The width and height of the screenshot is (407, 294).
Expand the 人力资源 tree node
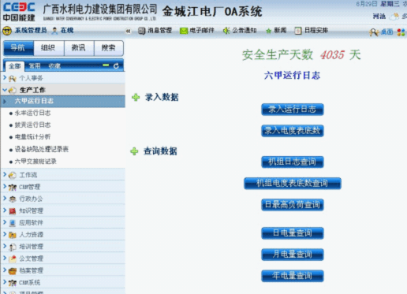pos(5,234)
